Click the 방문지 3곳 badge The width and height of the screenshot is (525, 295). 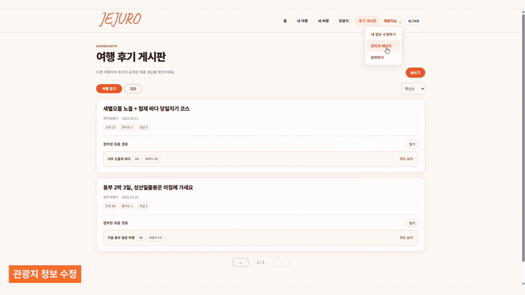point(151,159)
